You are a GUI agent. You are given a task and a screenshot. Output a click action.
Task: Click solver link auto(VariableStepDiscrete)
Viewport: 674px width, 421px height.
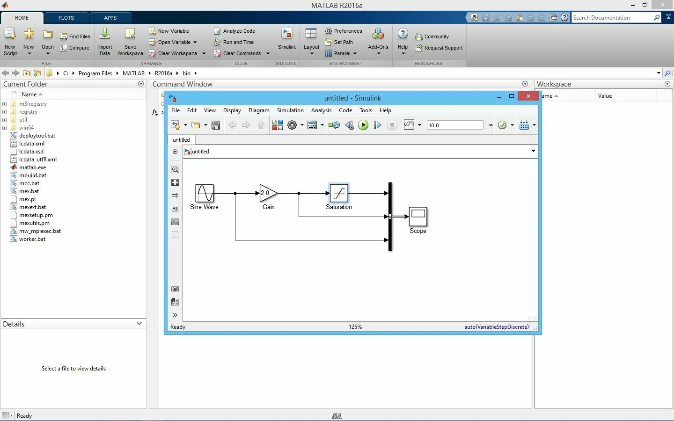tap(497, 327)
